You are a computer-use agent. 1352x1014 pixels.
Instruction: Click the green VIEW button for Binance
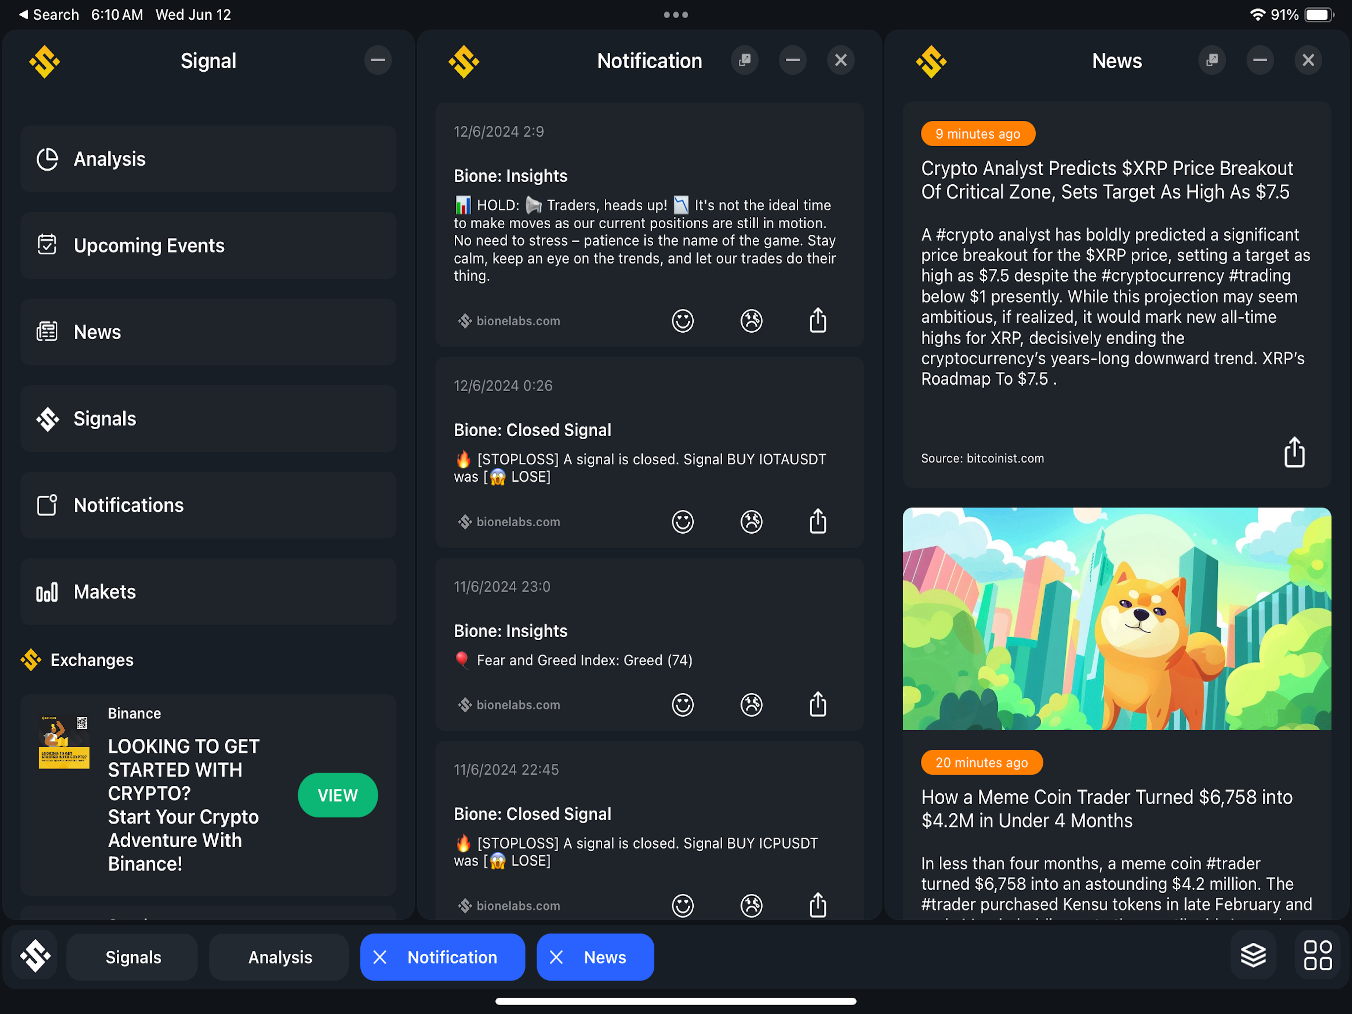338,795
